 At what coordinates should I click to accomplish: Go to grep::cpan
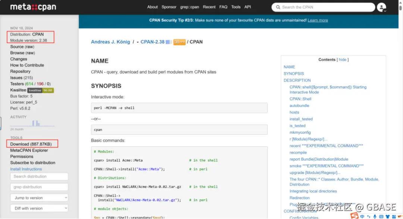pos(190,7)
